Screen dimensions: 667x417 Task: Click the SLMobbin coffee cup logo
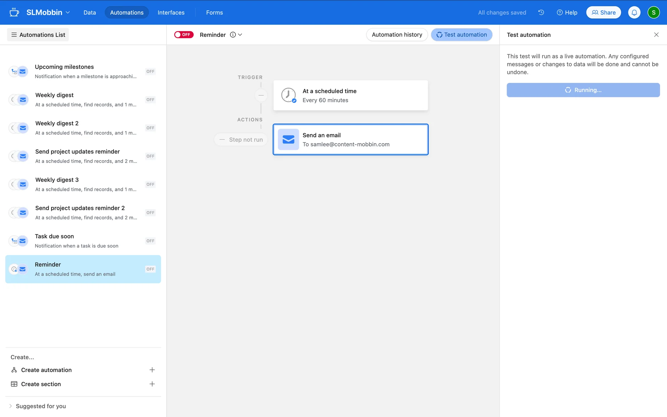14,13
